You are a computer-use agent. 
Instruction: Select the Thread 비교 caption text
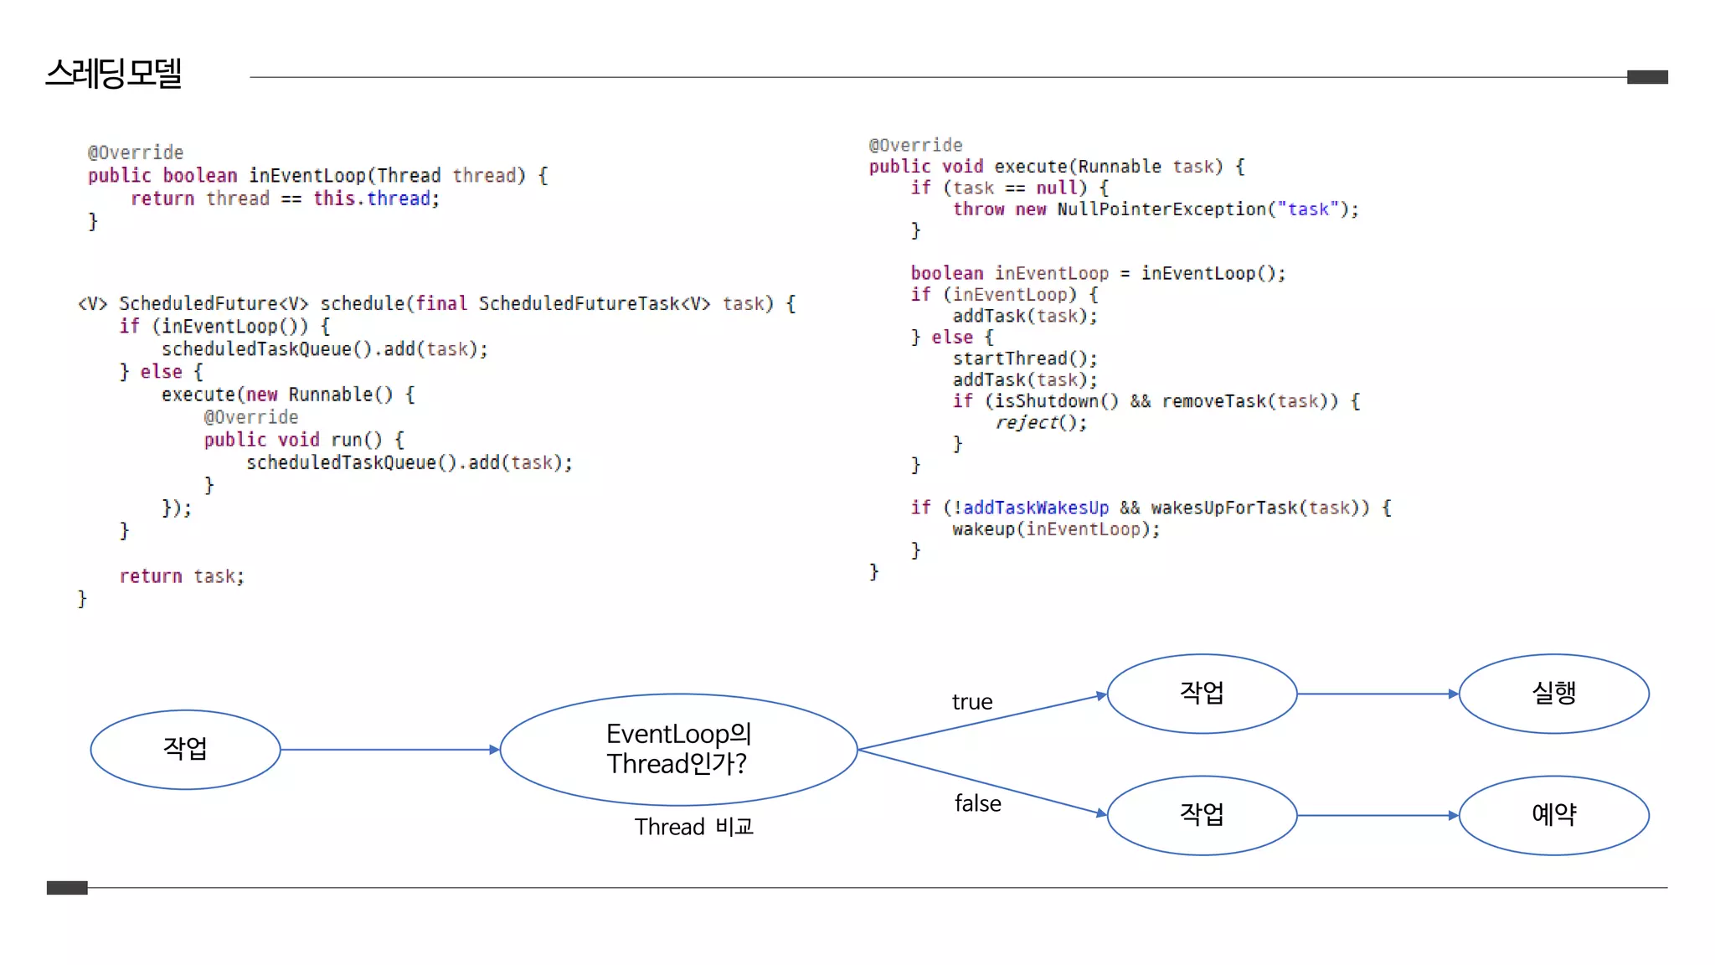tap(693, 827)
